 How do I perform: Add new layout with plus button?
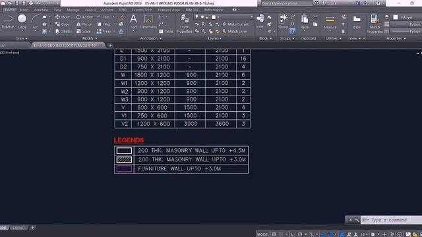point(32,228)
